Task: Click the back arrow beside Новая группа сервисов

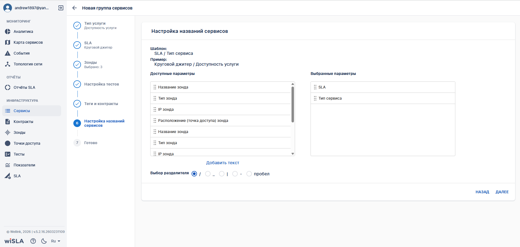Action: tap(74, 8)
